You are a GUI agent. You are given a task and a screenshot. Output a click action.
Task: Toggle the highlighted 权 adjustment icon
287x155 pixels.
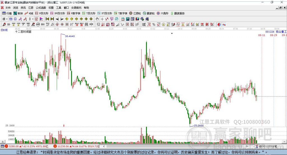coord(37,19)
